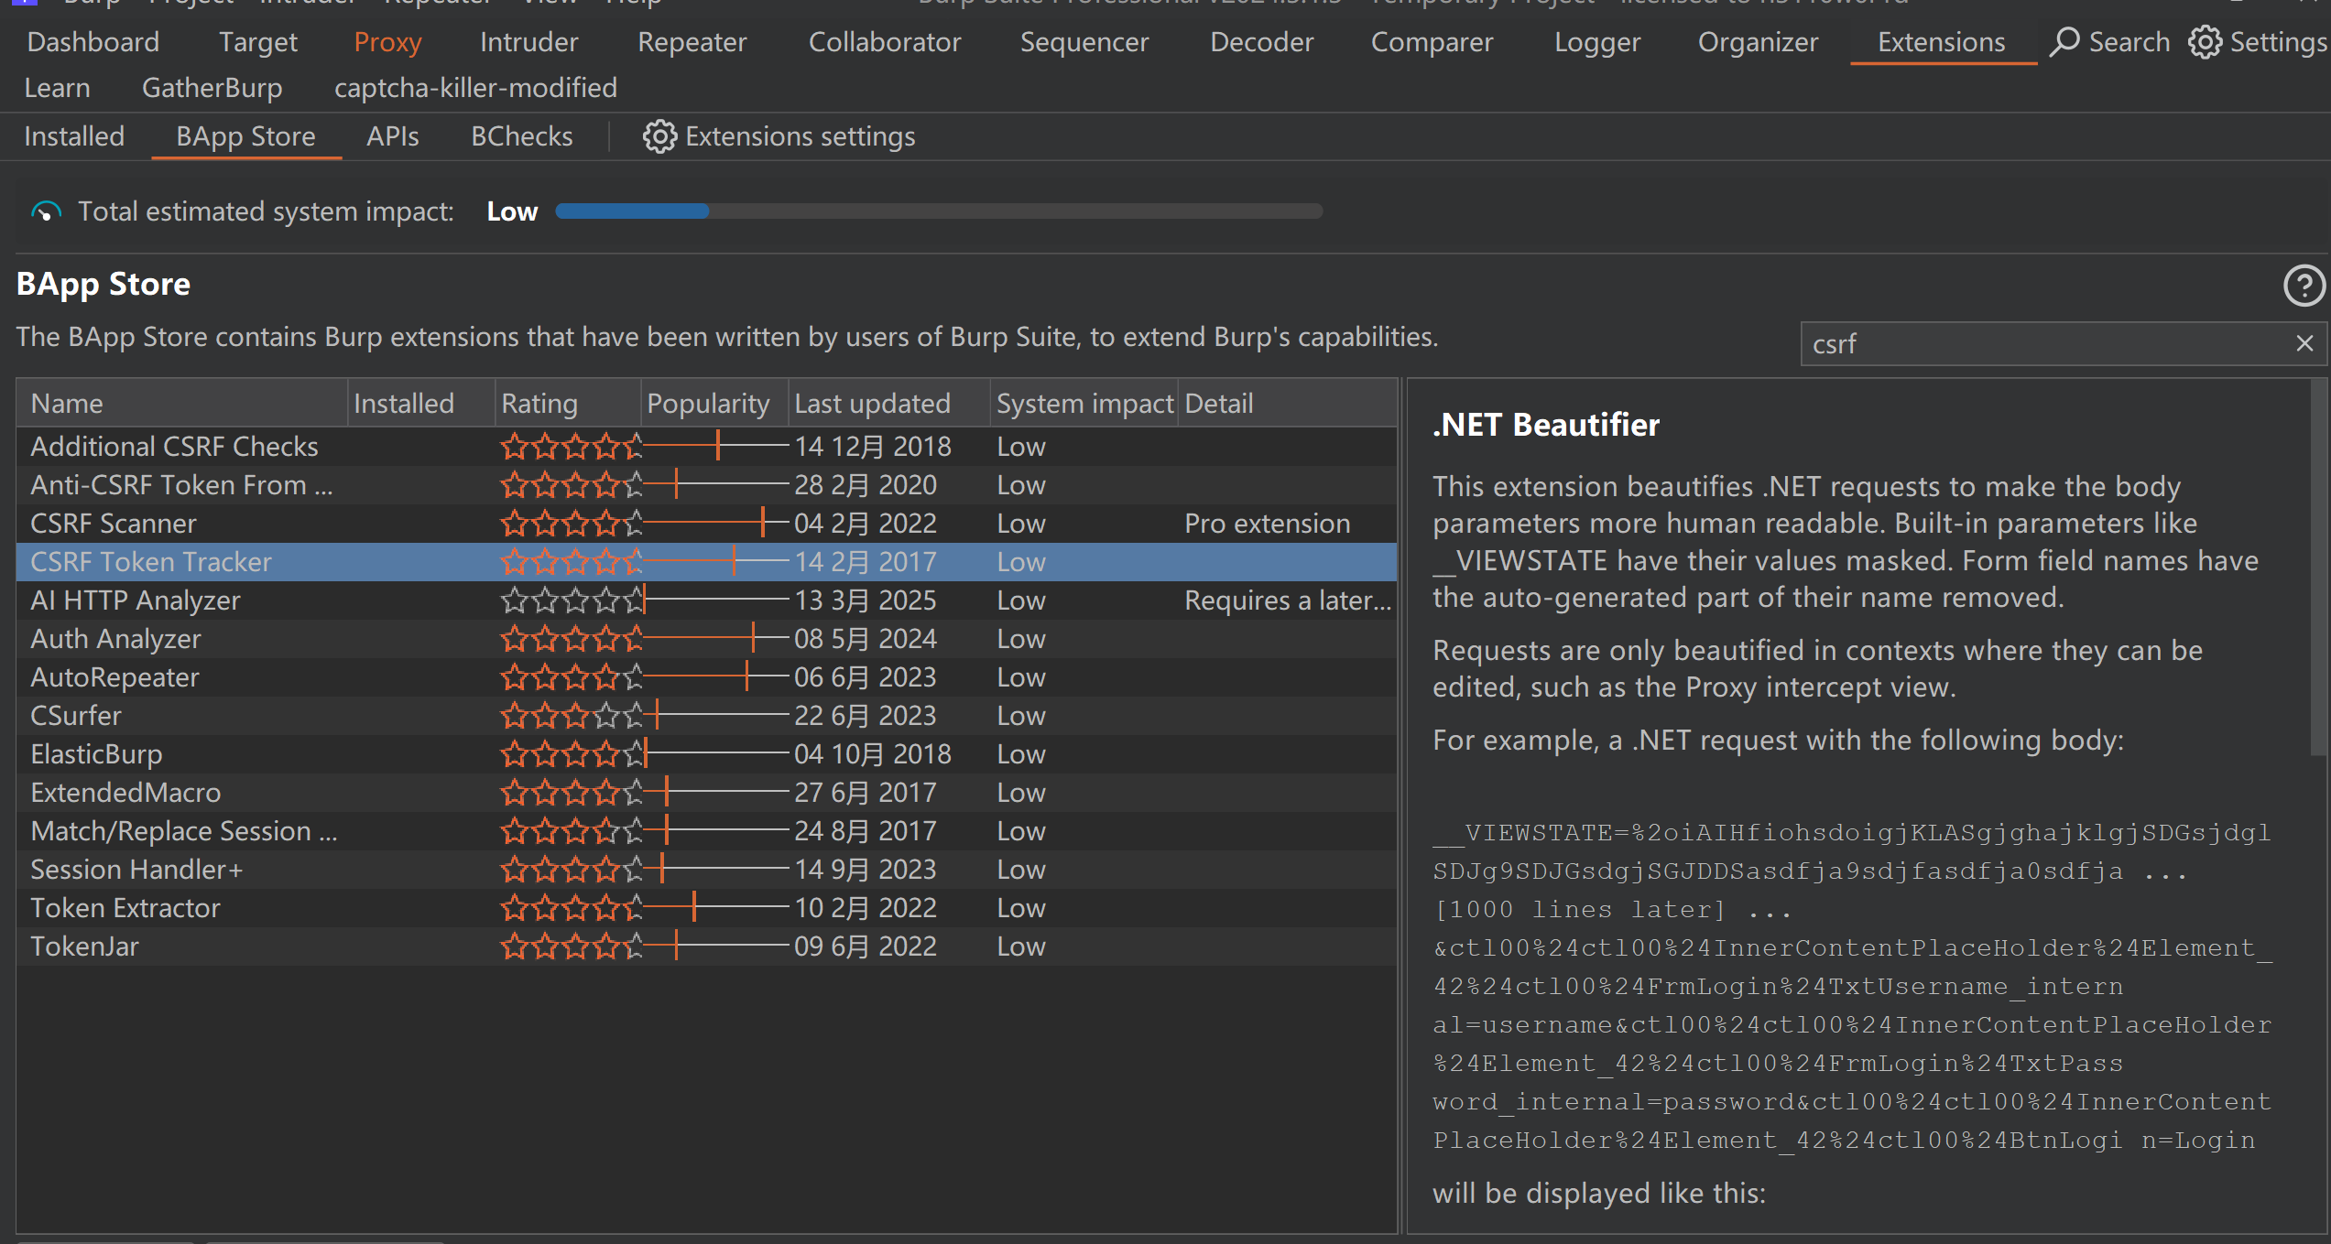This screenshot has width=2331, height=1244.
Task: Open the captcha-killer-modified tab
Action: click(x=475, y=88)
